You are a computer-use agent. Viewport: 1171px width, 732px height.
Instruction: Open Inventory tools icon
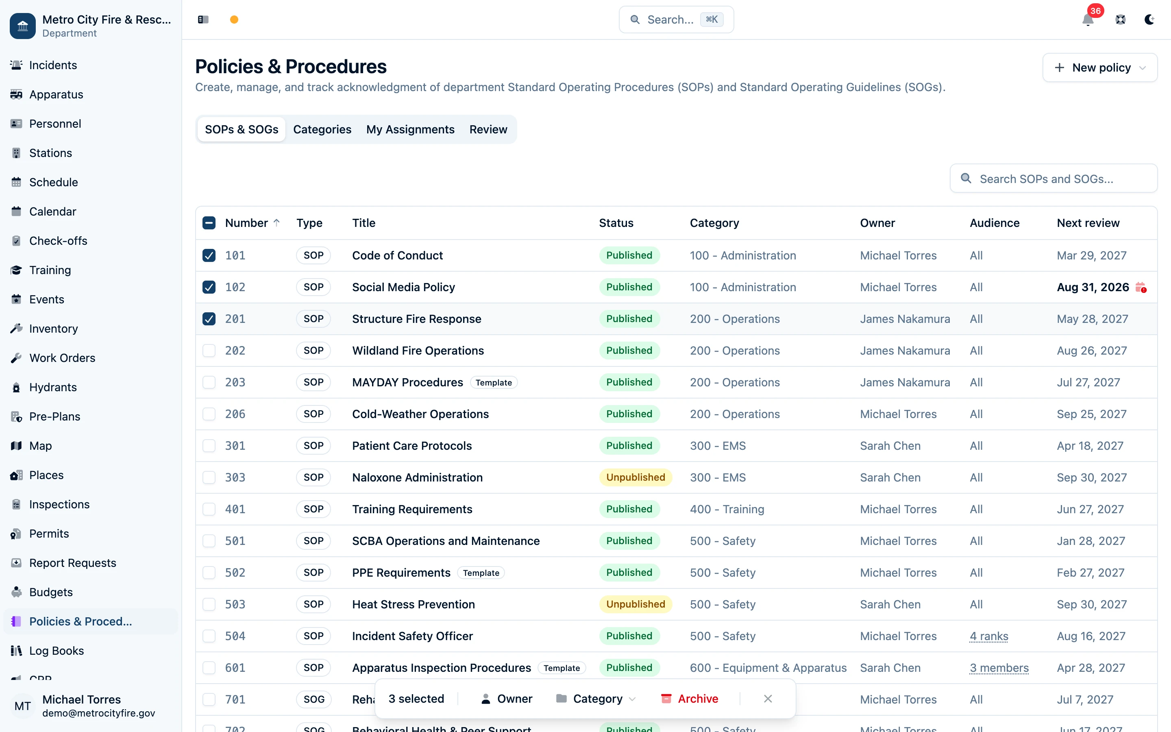pyautogui.click(x=16, y=329)
